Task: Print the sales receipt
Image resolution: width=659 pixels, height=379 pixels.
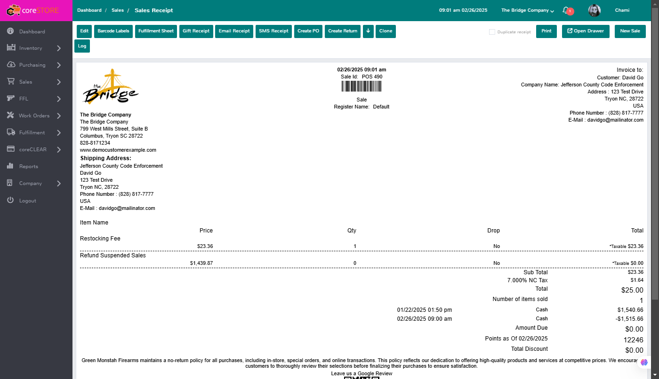Action: pos(546,31)
